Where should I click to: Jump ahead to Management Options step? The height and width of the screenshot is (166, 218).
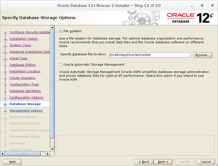pos(26,110)
